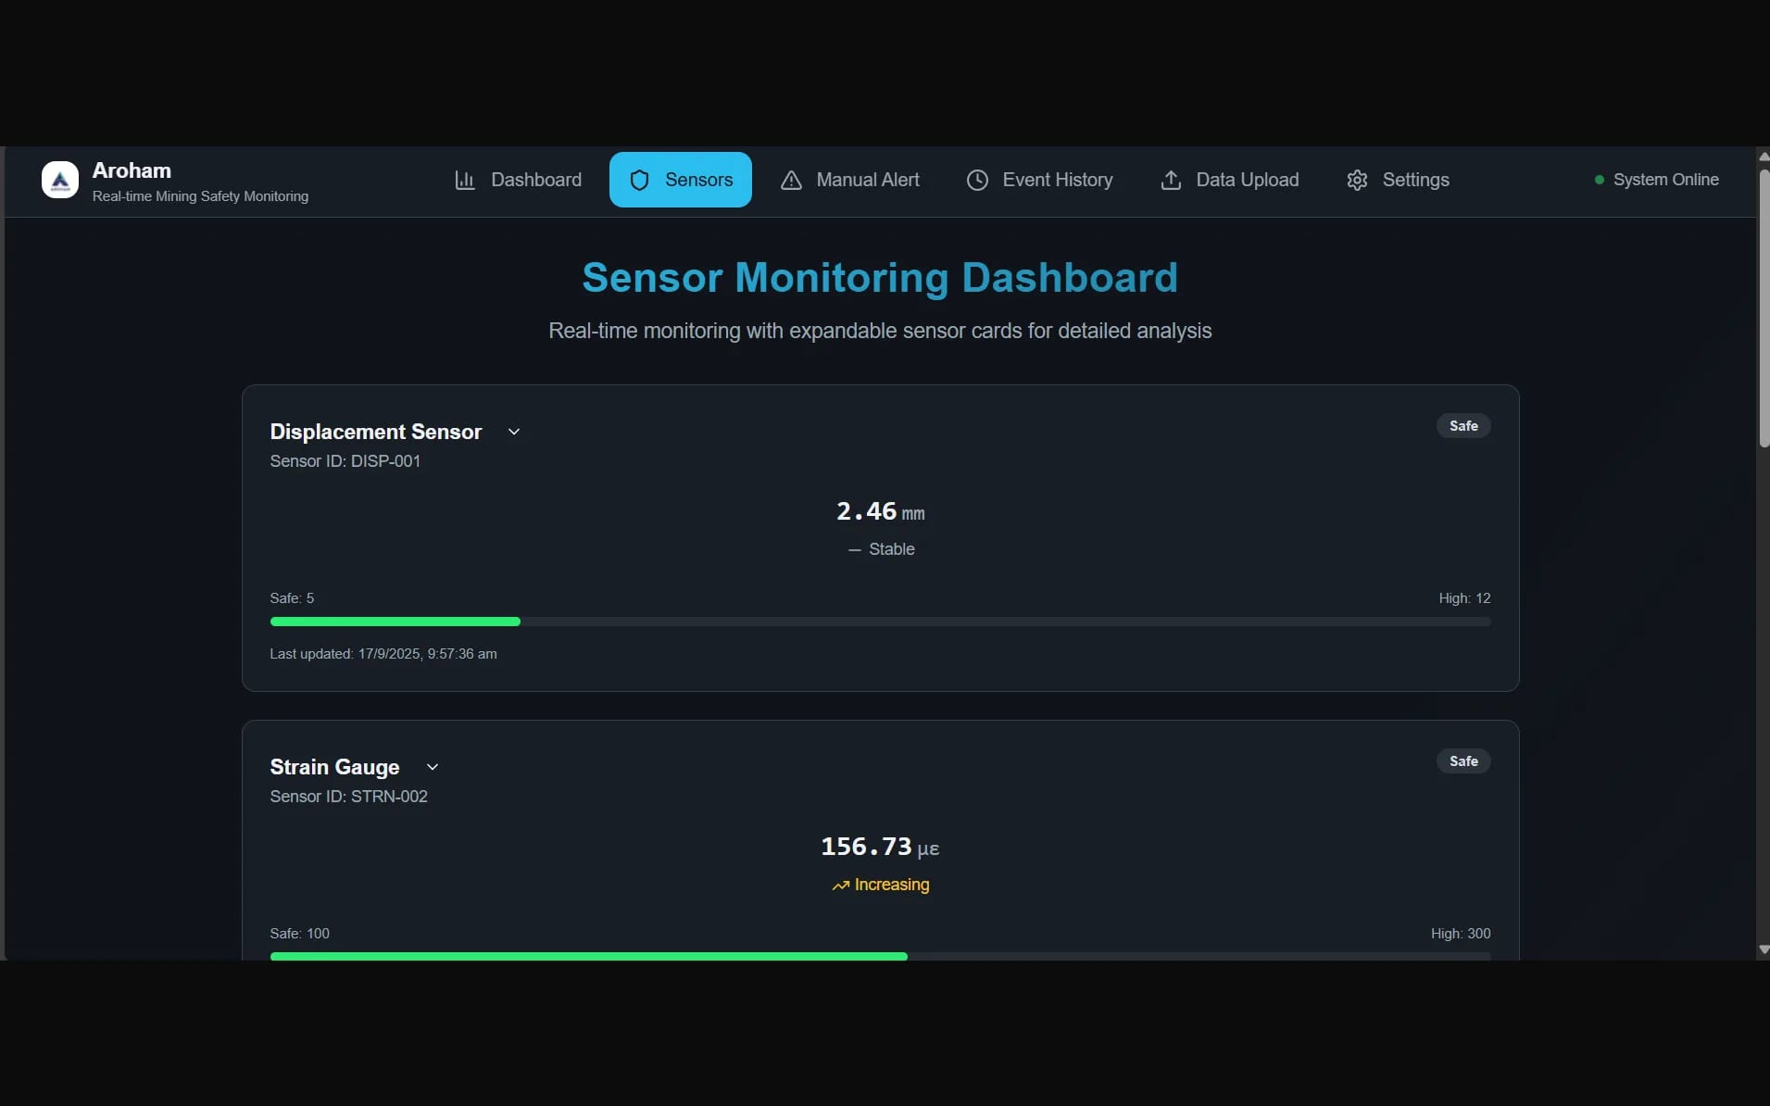
Task: Click the Displacement Sensor Safe badge
Action: click(1463, 426)
